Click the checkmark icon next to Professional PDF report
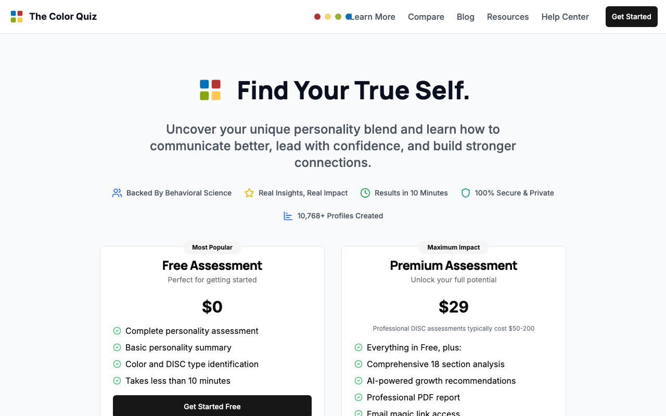Viewport: 666px width, 416px height. coord(358,397)
